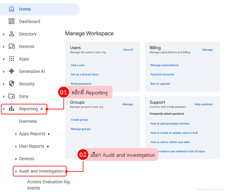This screenshot has width=225, height=192.
Task: Open the Help assistant link
Action: (x=204, y=104)
